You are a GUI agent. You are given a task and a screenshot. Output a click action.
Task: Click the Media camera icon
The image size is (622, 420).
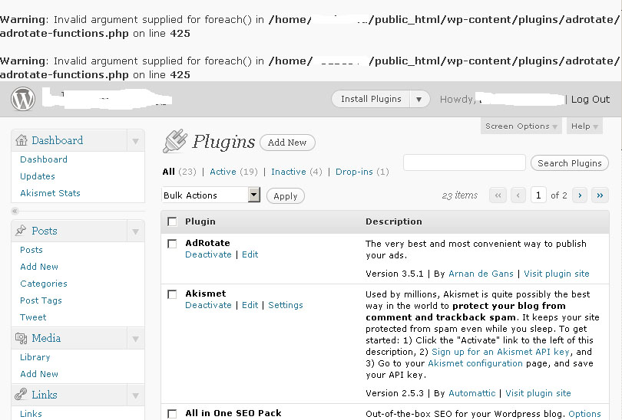tap(21, 338)
